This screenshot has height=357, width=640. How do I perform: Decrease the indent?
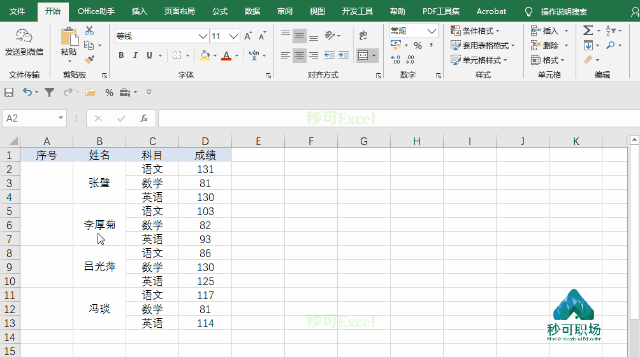[330, 55]
